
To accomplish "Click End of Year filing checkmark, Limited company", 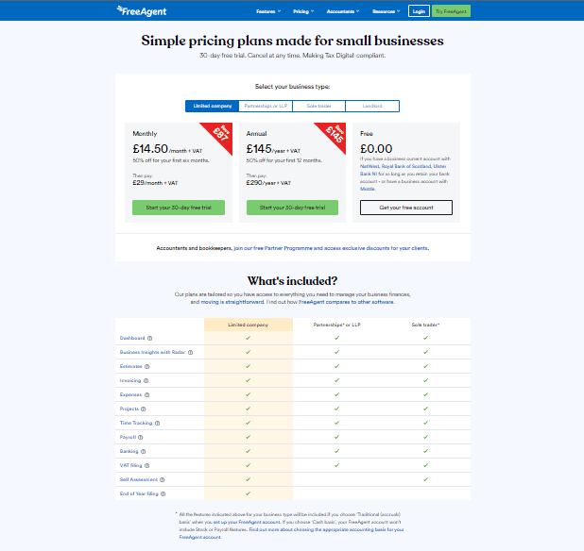I will 248,493.
